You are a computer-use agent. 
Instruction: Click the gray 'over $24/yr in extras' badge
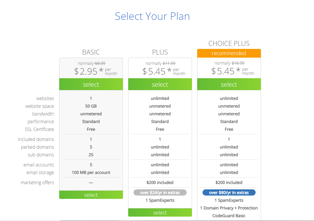coord(160,192)
